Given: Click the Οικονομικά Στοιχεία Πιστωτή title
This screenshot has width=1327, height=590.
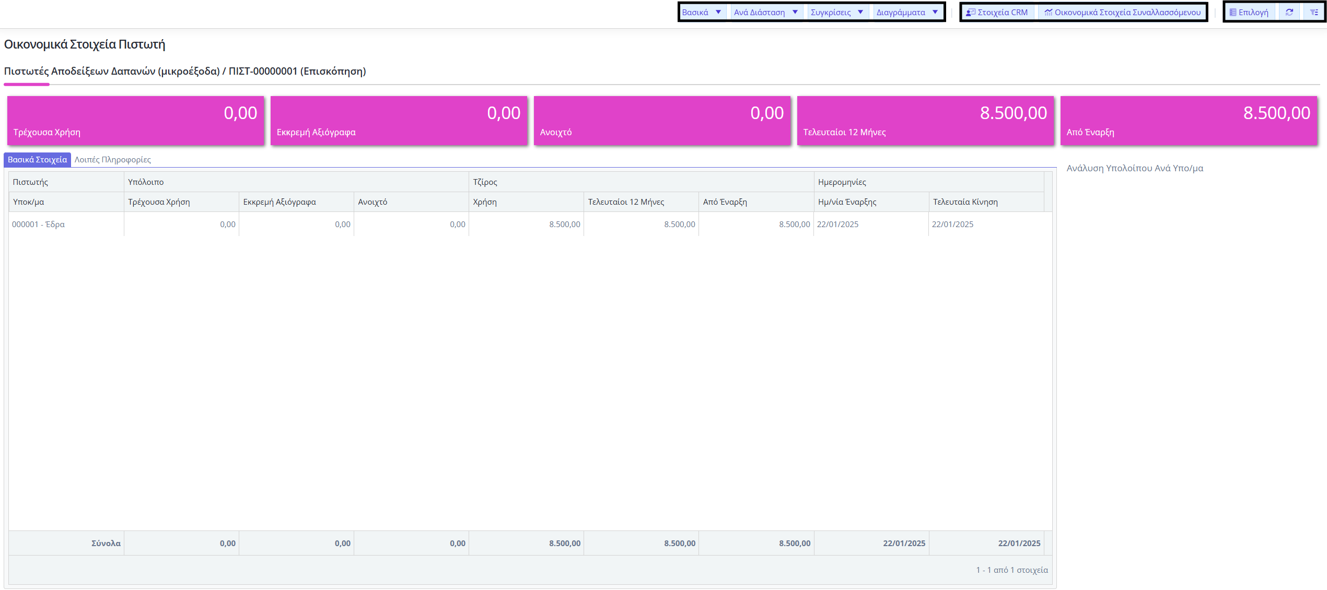Looking at the screenshot, I should (85, 44).
